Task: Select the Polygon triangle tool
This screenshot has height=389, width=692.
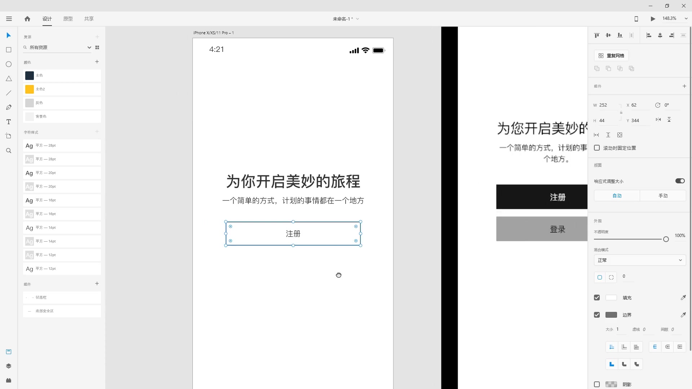Action: coord(9,79)
